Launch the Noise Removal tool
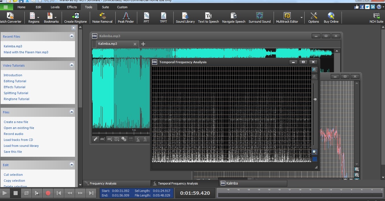The image size is (385, 201). (102, 18)
